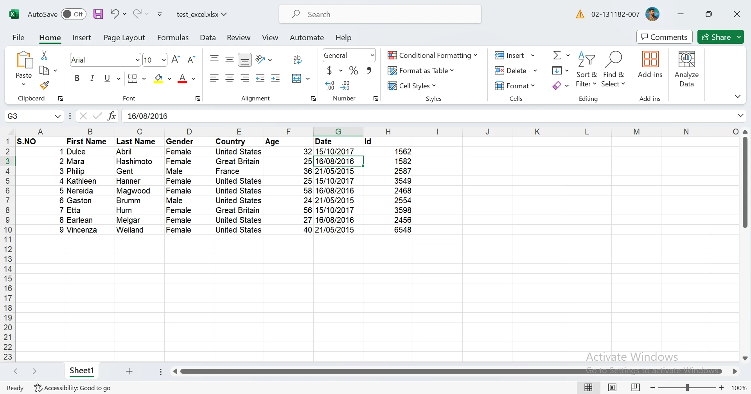Screen dimensions: 751x394
Task: Toggle Bold formatting
Action: (77, 79)
